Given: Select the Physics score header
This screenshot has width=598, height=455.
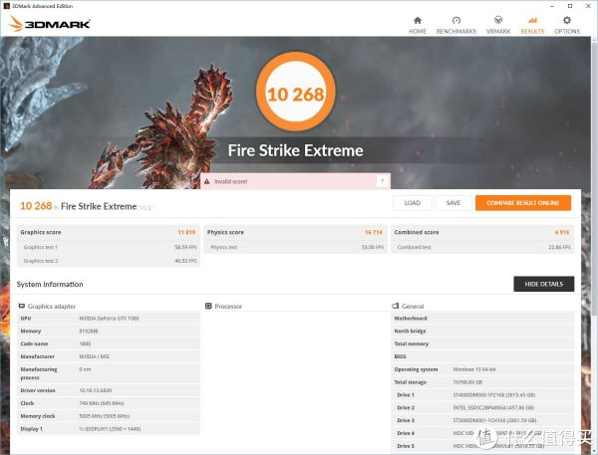Looking at the screenshot, I should (296, 232).
